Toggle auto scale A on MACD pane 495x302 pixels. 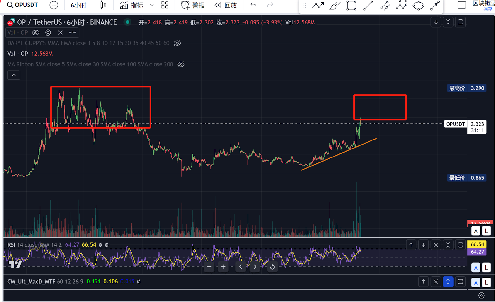pyautogui.click(x=476, y=282)
